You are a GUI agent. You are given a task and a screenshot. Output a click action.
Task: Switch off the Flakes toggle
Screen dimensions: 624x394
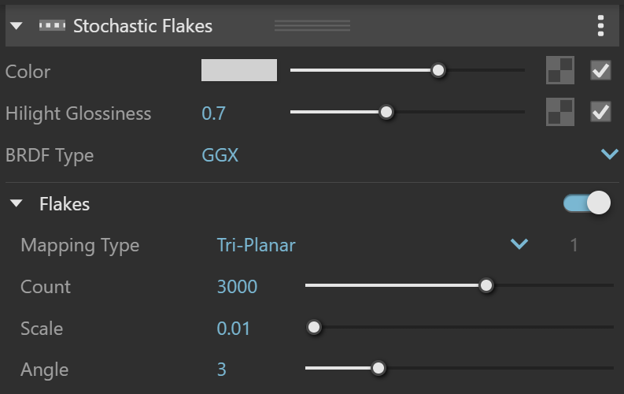pos(587,203)
